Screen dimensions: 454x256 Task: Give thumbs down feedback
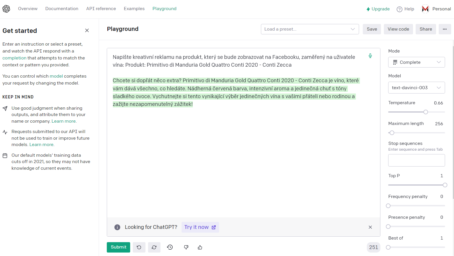click(x=186, y=247)
